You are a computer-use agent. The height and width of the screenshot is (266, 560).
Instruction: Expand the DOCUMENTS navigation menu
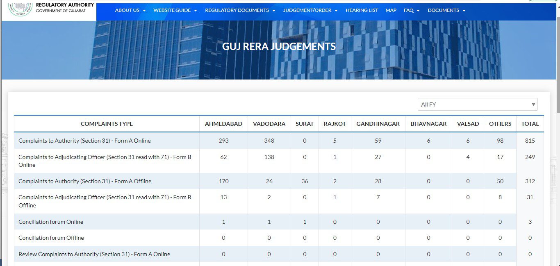coord(443,10)
